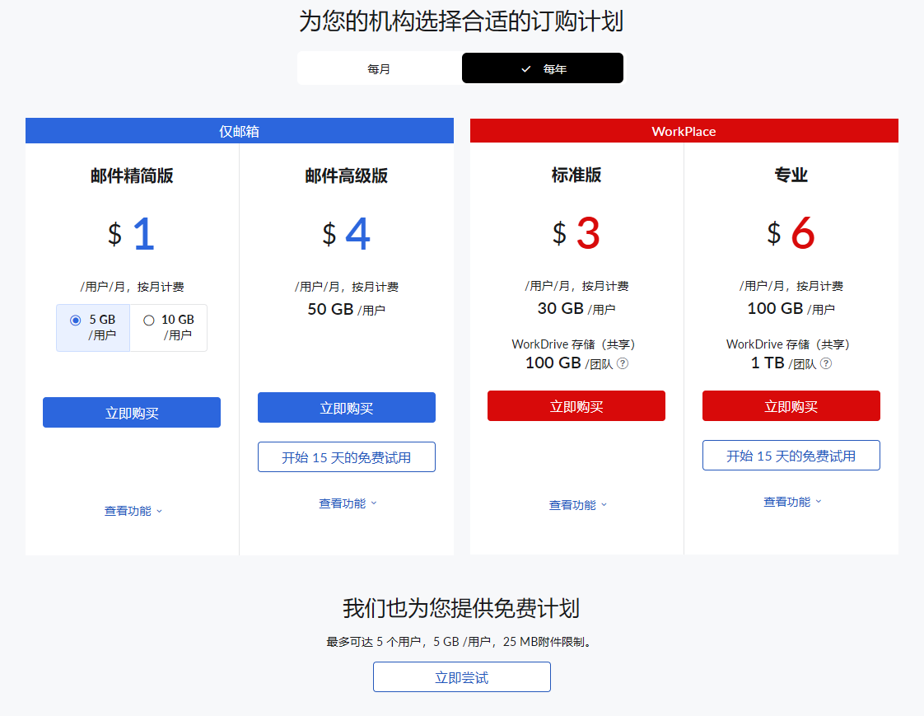Click 立即购买 for 邮件高级版
Screen dimensions: 924x716
347,408
